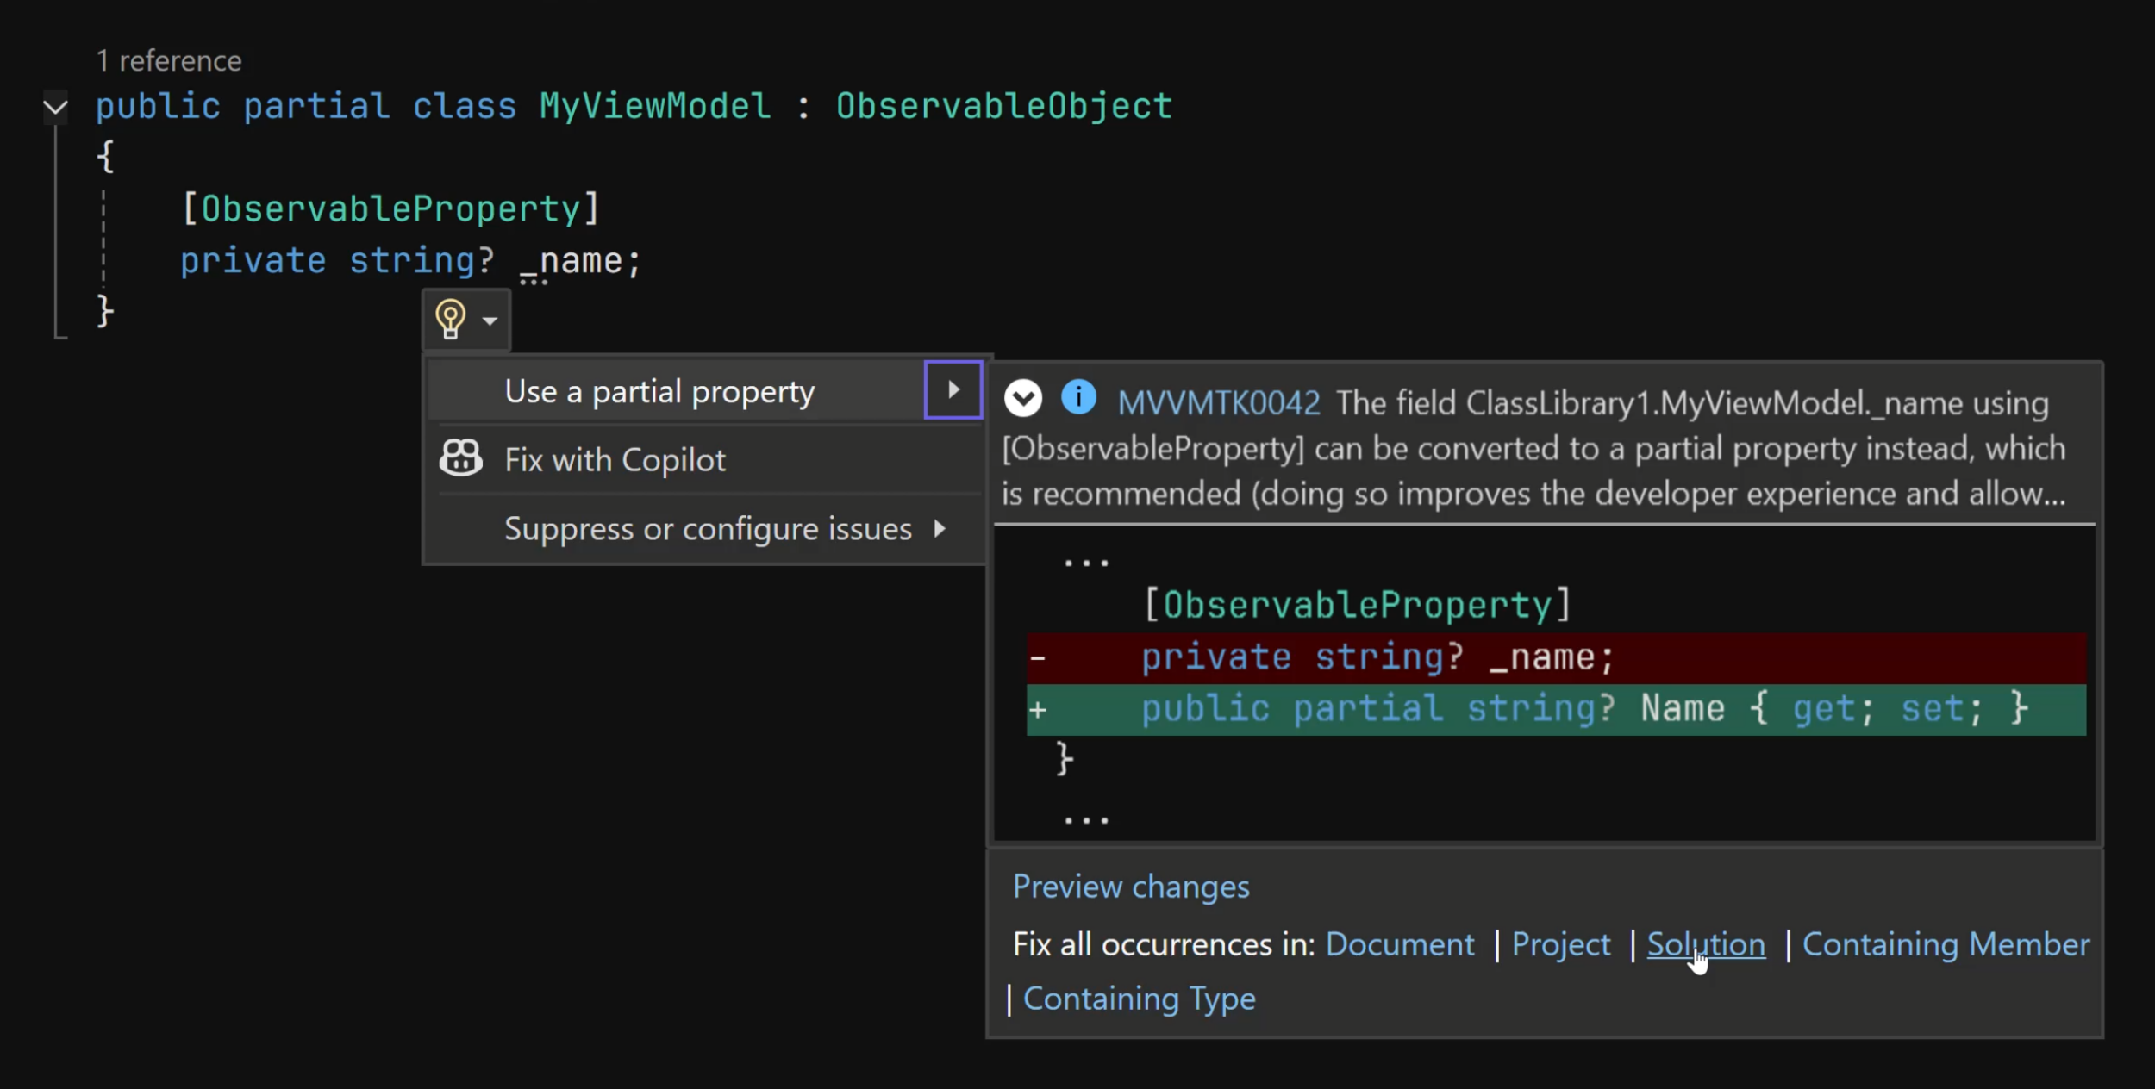Click the removed line in diff preview
This screenshot has width=2155, height=1089.
click(1556, 658)
